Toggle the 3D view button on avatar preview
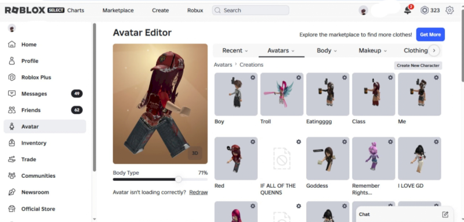The width and height of the screenshot is (464, 222). pos(195,153)
